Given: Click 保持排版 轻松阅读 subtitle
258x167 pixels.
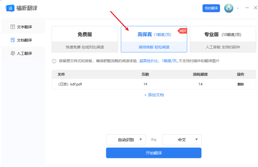Looking at the screenshot, I should tap(154, 47).
